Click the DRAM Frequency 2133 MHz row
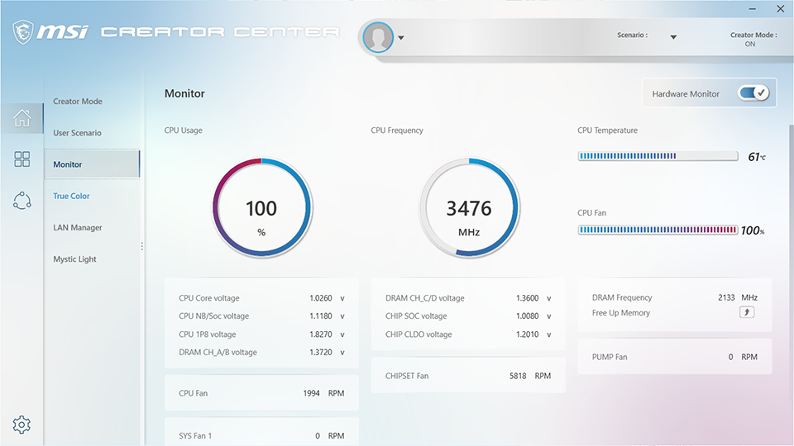Screen dimensions: 794x446 (x=675, y=297)
